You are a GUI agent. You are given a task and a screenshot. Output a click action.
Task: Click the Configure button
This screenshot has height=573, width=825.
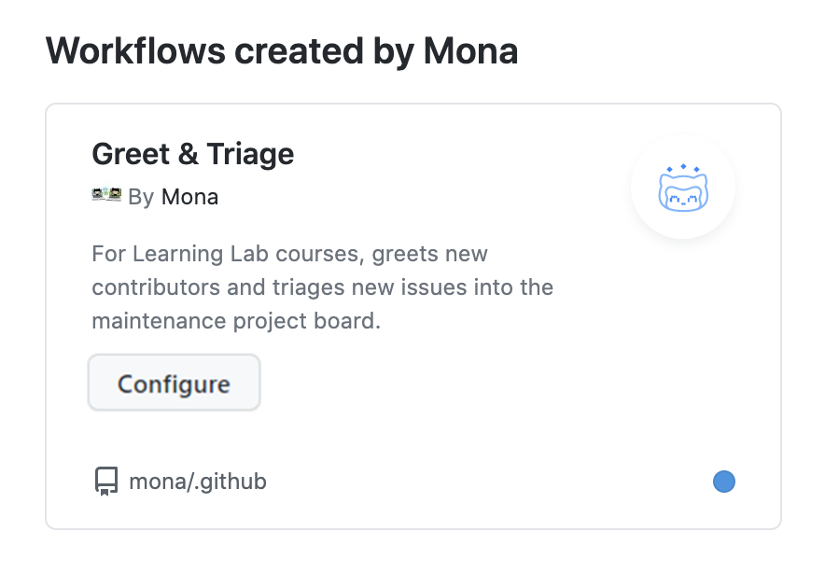pos(174,383)
